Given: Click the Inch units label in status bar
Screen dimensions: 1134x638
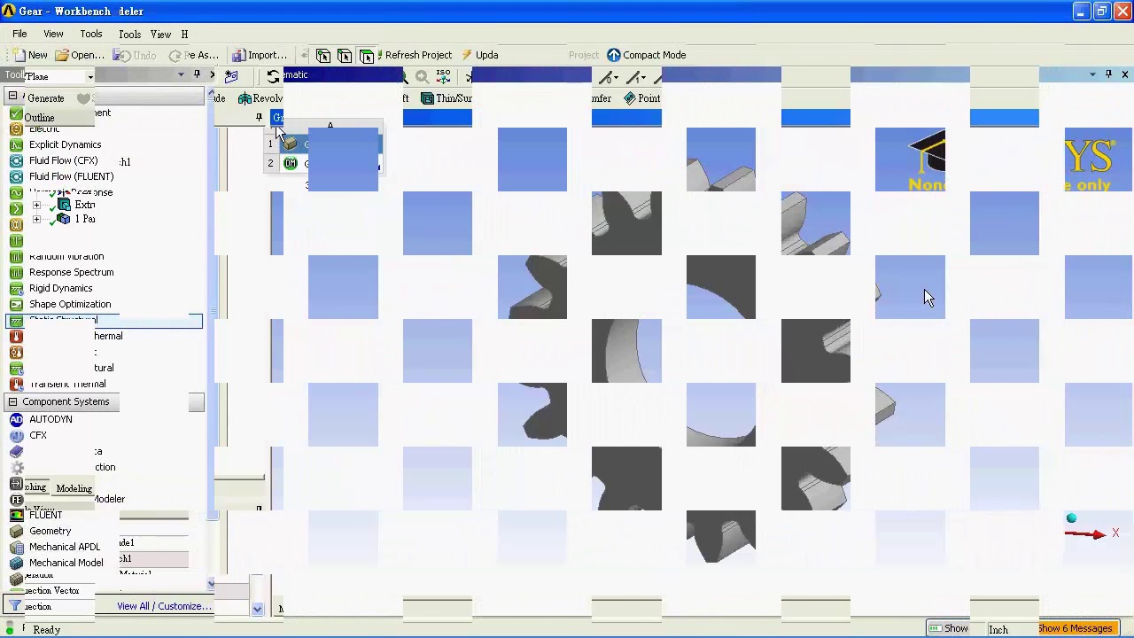Looking at the screenshot, I should click(998, 629).
